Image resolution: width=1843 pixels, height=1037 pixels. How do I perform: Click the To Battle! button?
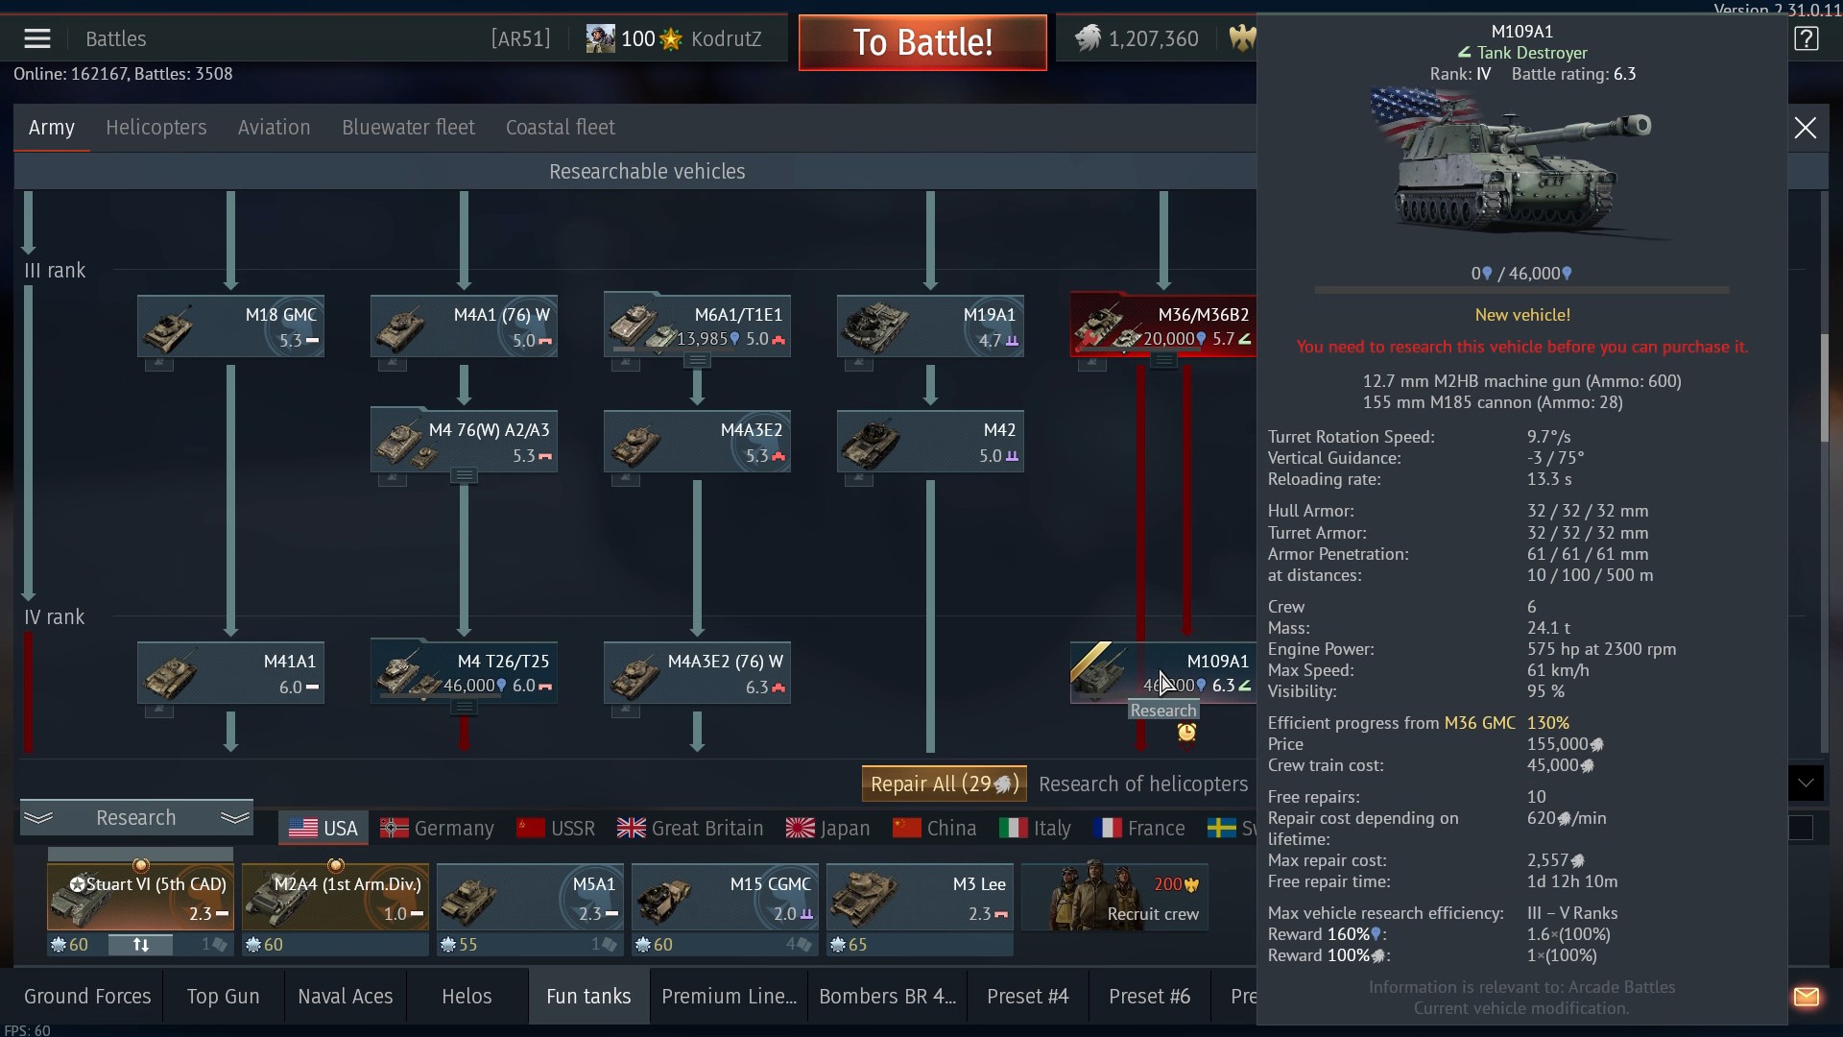click(922, 42)
